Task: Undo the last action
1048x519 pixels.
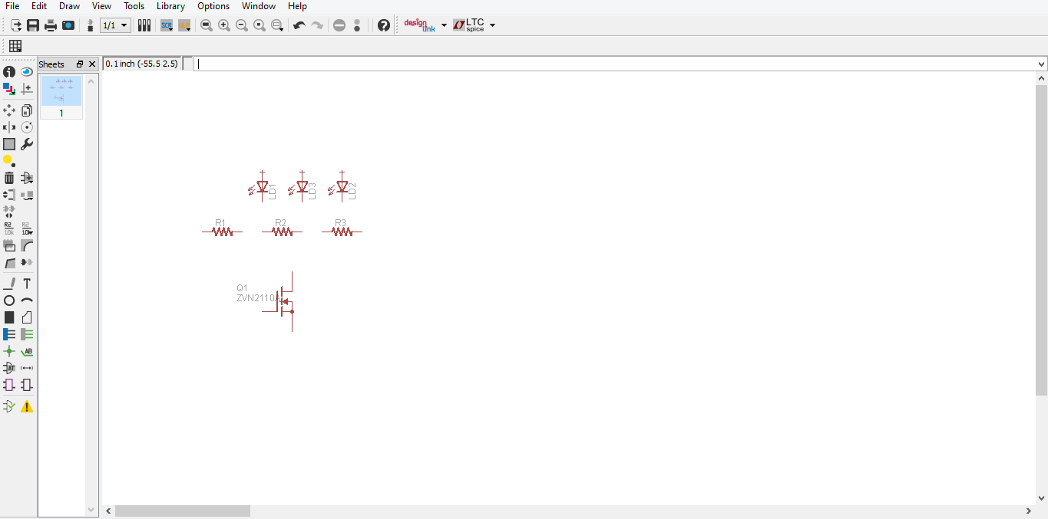Action: (x=299, y=25)
